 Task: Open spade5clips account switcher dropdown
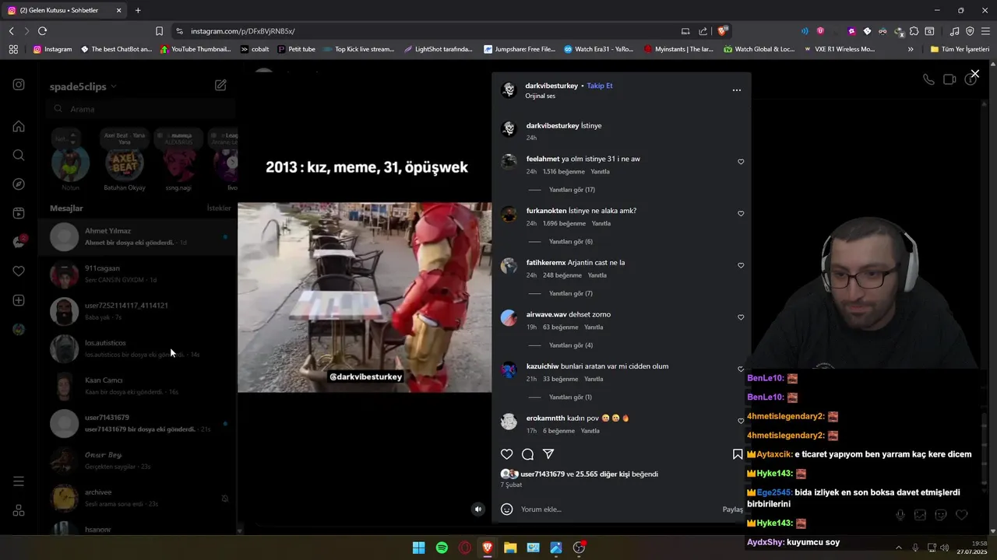tap(83, 86)
